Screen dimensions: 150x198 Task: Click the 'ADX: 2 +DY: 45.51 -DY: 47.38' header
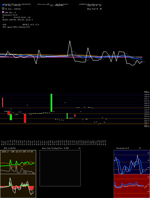17,152
